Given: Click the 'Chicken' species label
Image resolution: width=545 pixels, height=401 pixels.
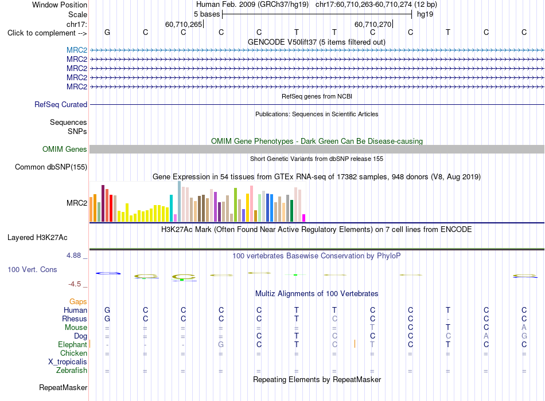Looking at the screenshot, I should (x=73, y=353).
